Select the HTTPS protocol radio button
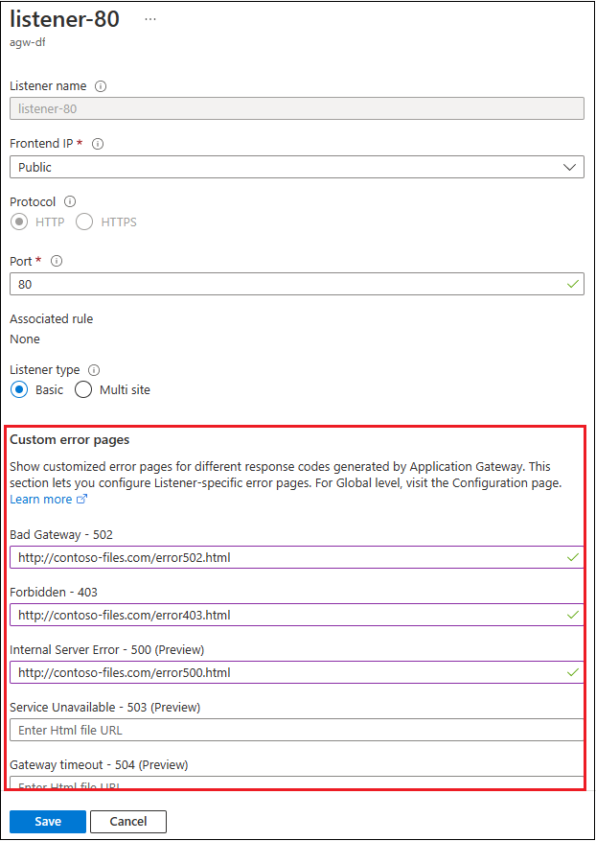 (x=84, y=222)
